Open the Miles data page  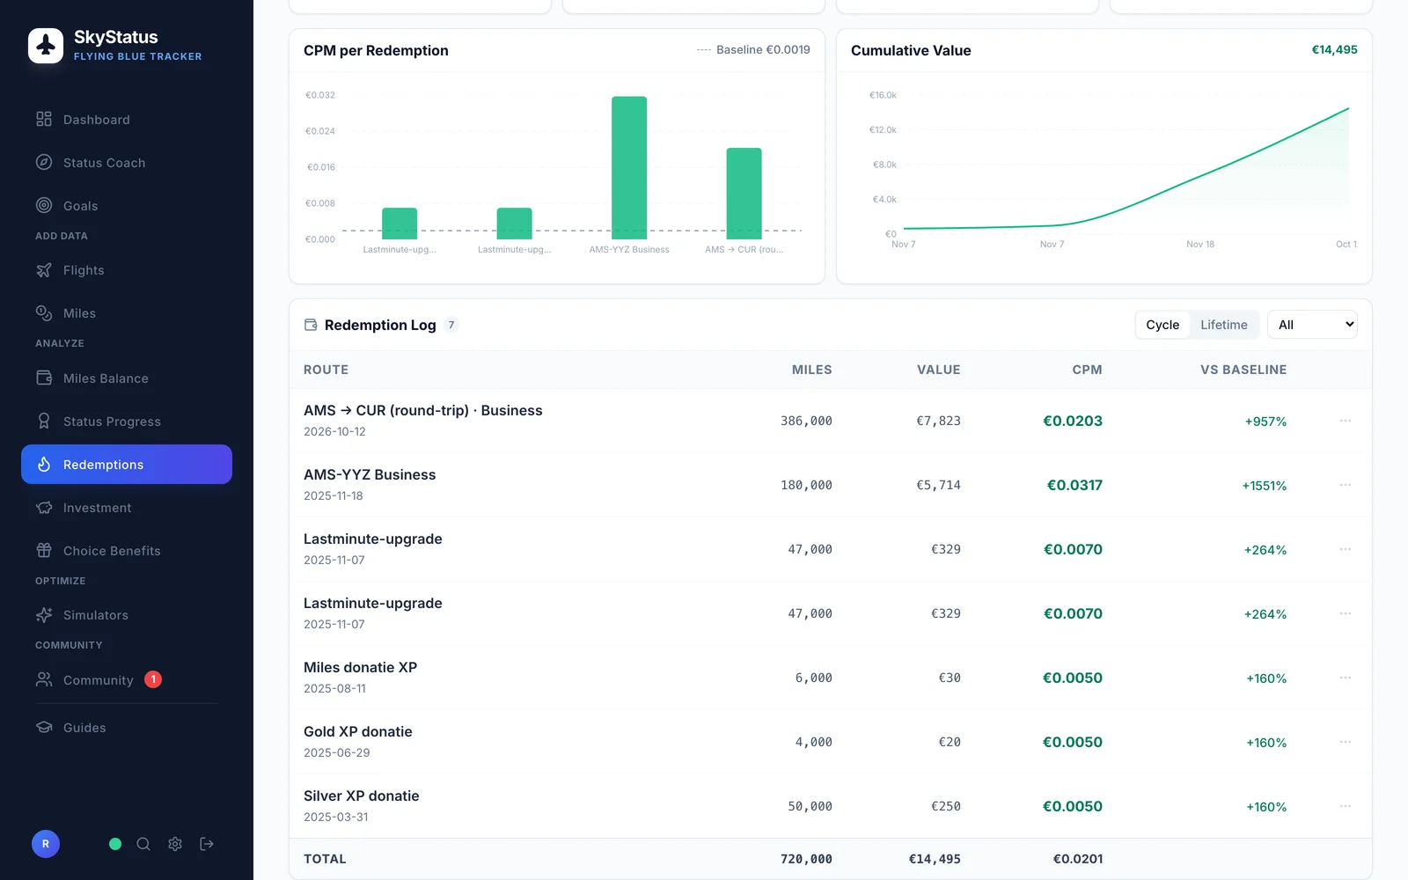pos(127,313)
